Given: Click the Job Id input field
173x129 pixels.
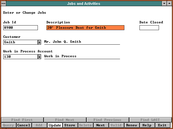Looking at the screenshot, I should (21, 28).
